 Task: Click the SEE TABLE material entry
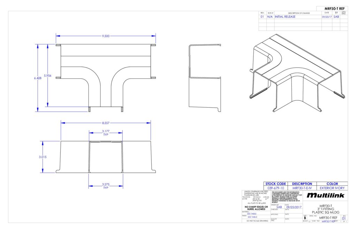pos(253,214)
